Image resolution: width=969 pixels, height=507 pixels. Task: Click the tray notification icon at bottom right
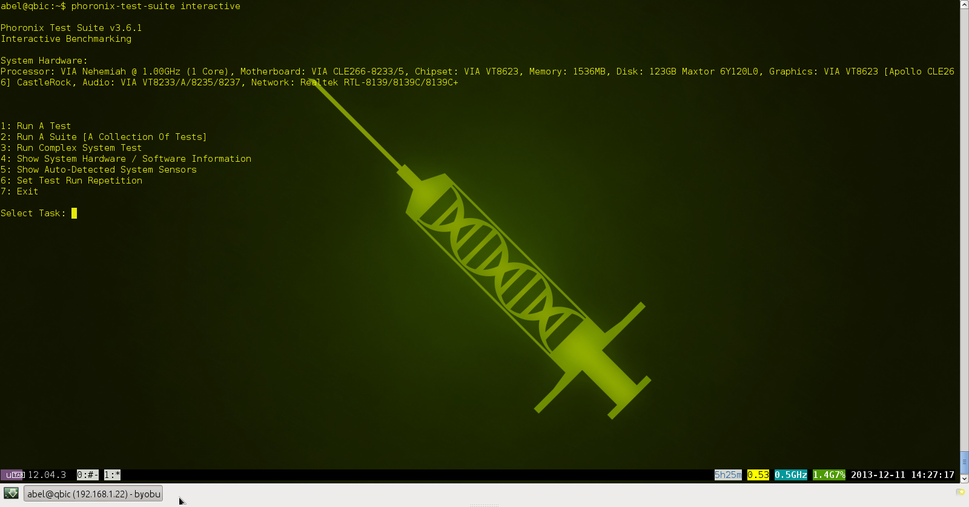pos(961,492)
